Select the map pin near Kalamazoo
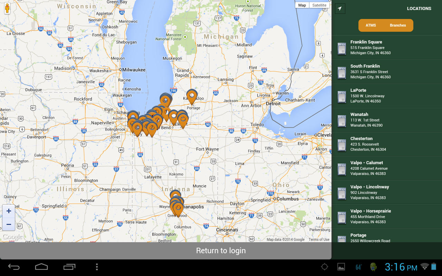Image resolution: width=442 pixels, height=276 pixels. [192, 97]
